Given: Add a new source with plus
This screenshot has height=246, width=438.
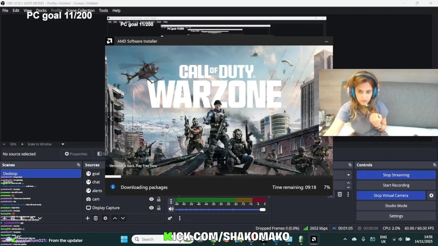Looking at the screenshot, I should pos(87,218).
